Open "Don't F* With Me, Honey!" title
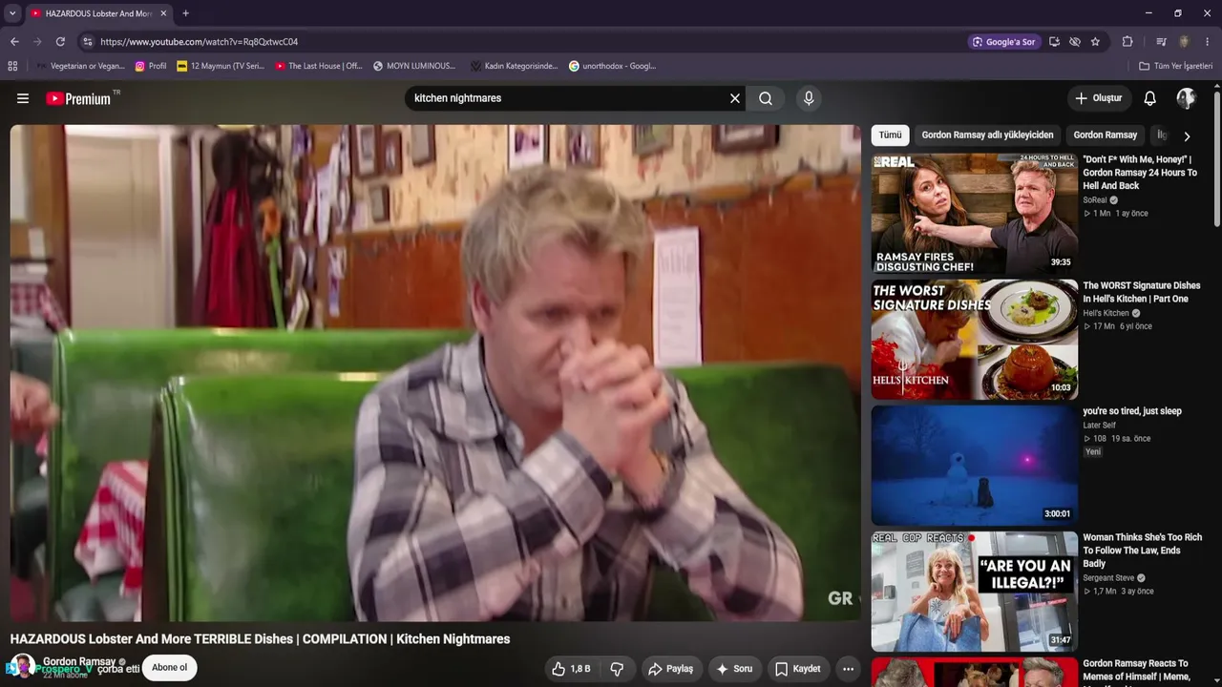The width and height of the screenshot is (1222, 687). (x=1139, y=173)
